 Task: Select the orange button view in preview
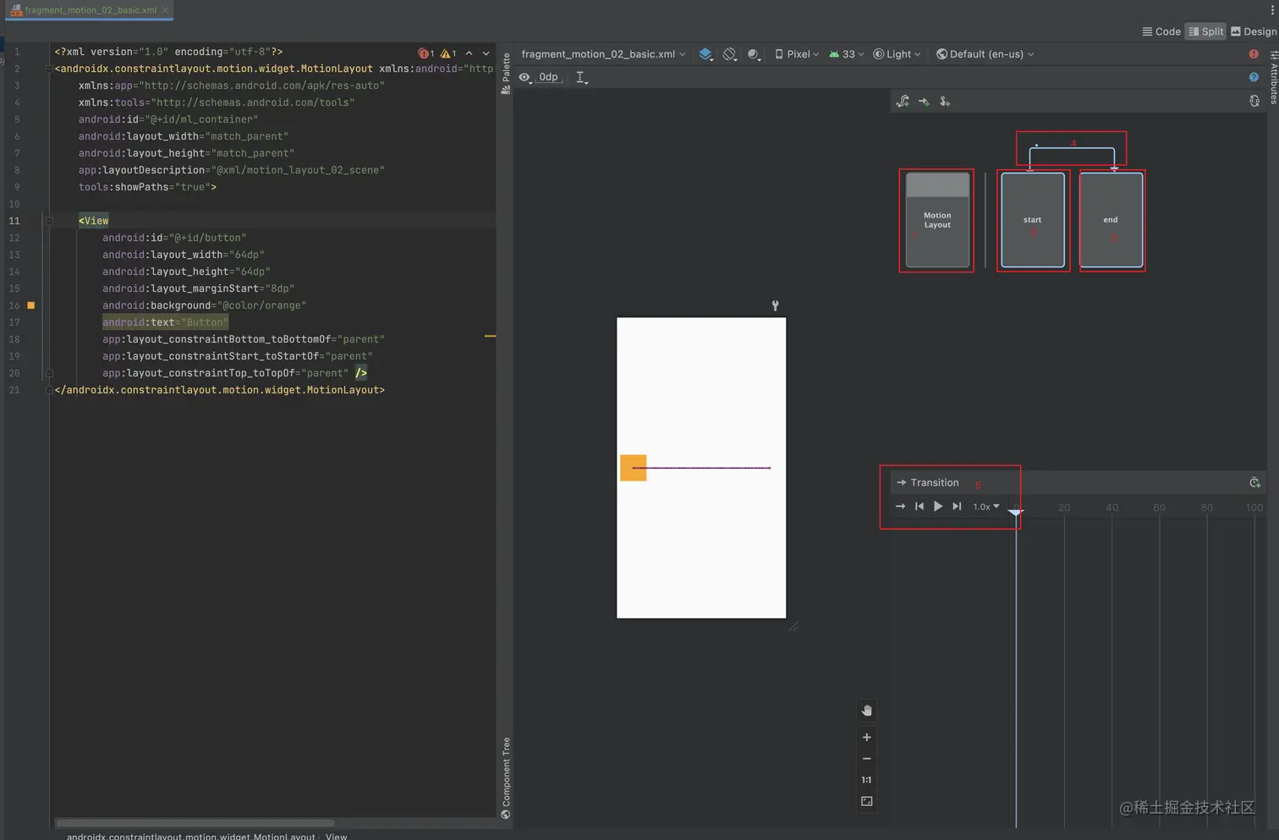click(633, 468)
